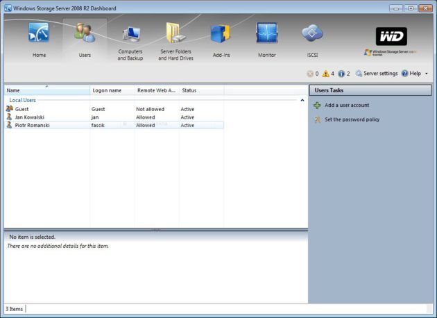Screen dimensions: 437x318
Task: Click the Server Folders and Hard Drives label
Action: click(175, 55)
